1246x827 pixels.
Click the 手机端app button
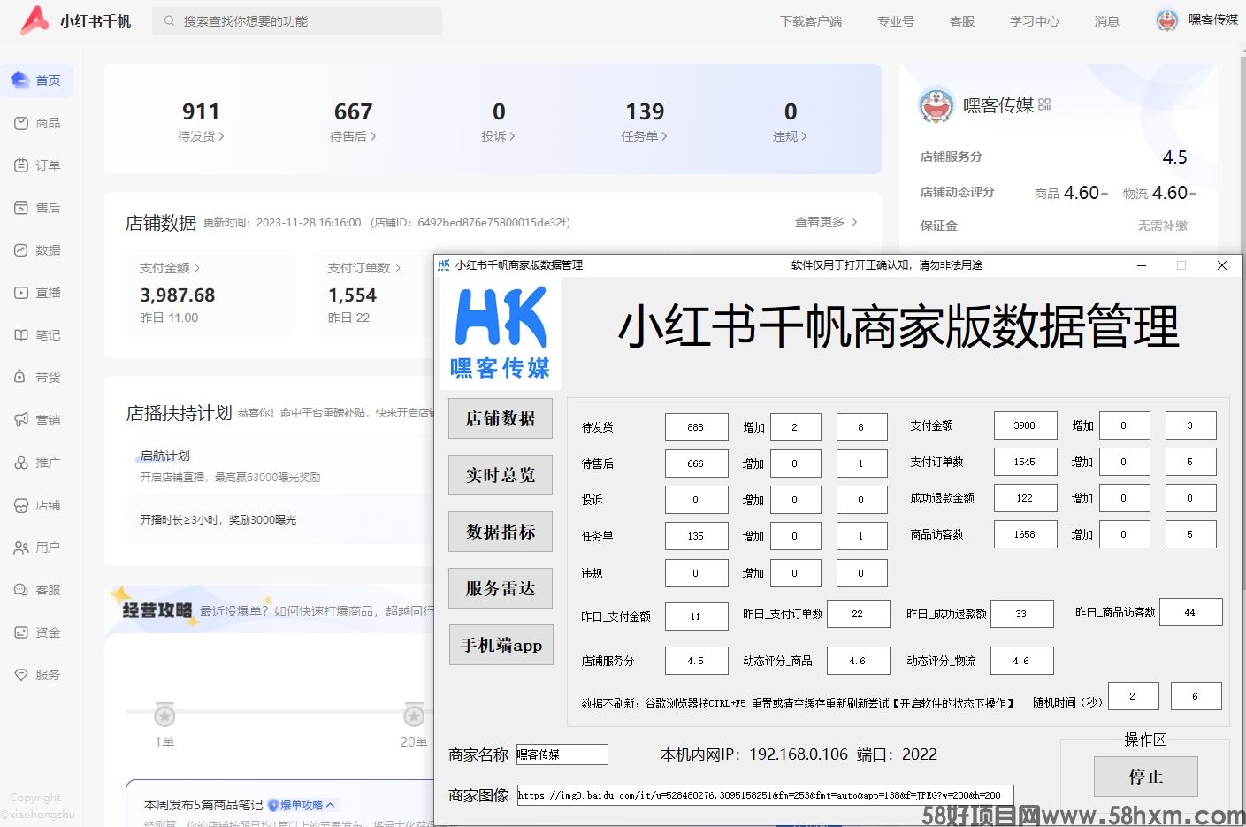pyautogui.click(x=501, y=645)
